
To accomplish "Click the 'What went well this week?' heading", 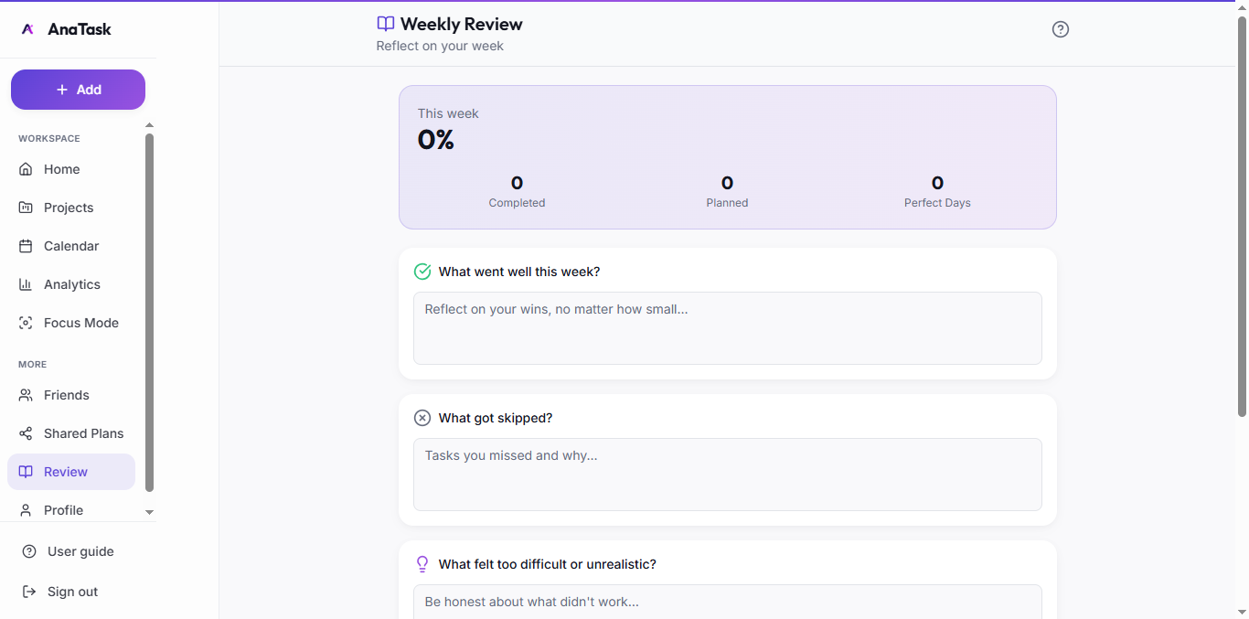I will pyautogui.click(x=519, y=272).
